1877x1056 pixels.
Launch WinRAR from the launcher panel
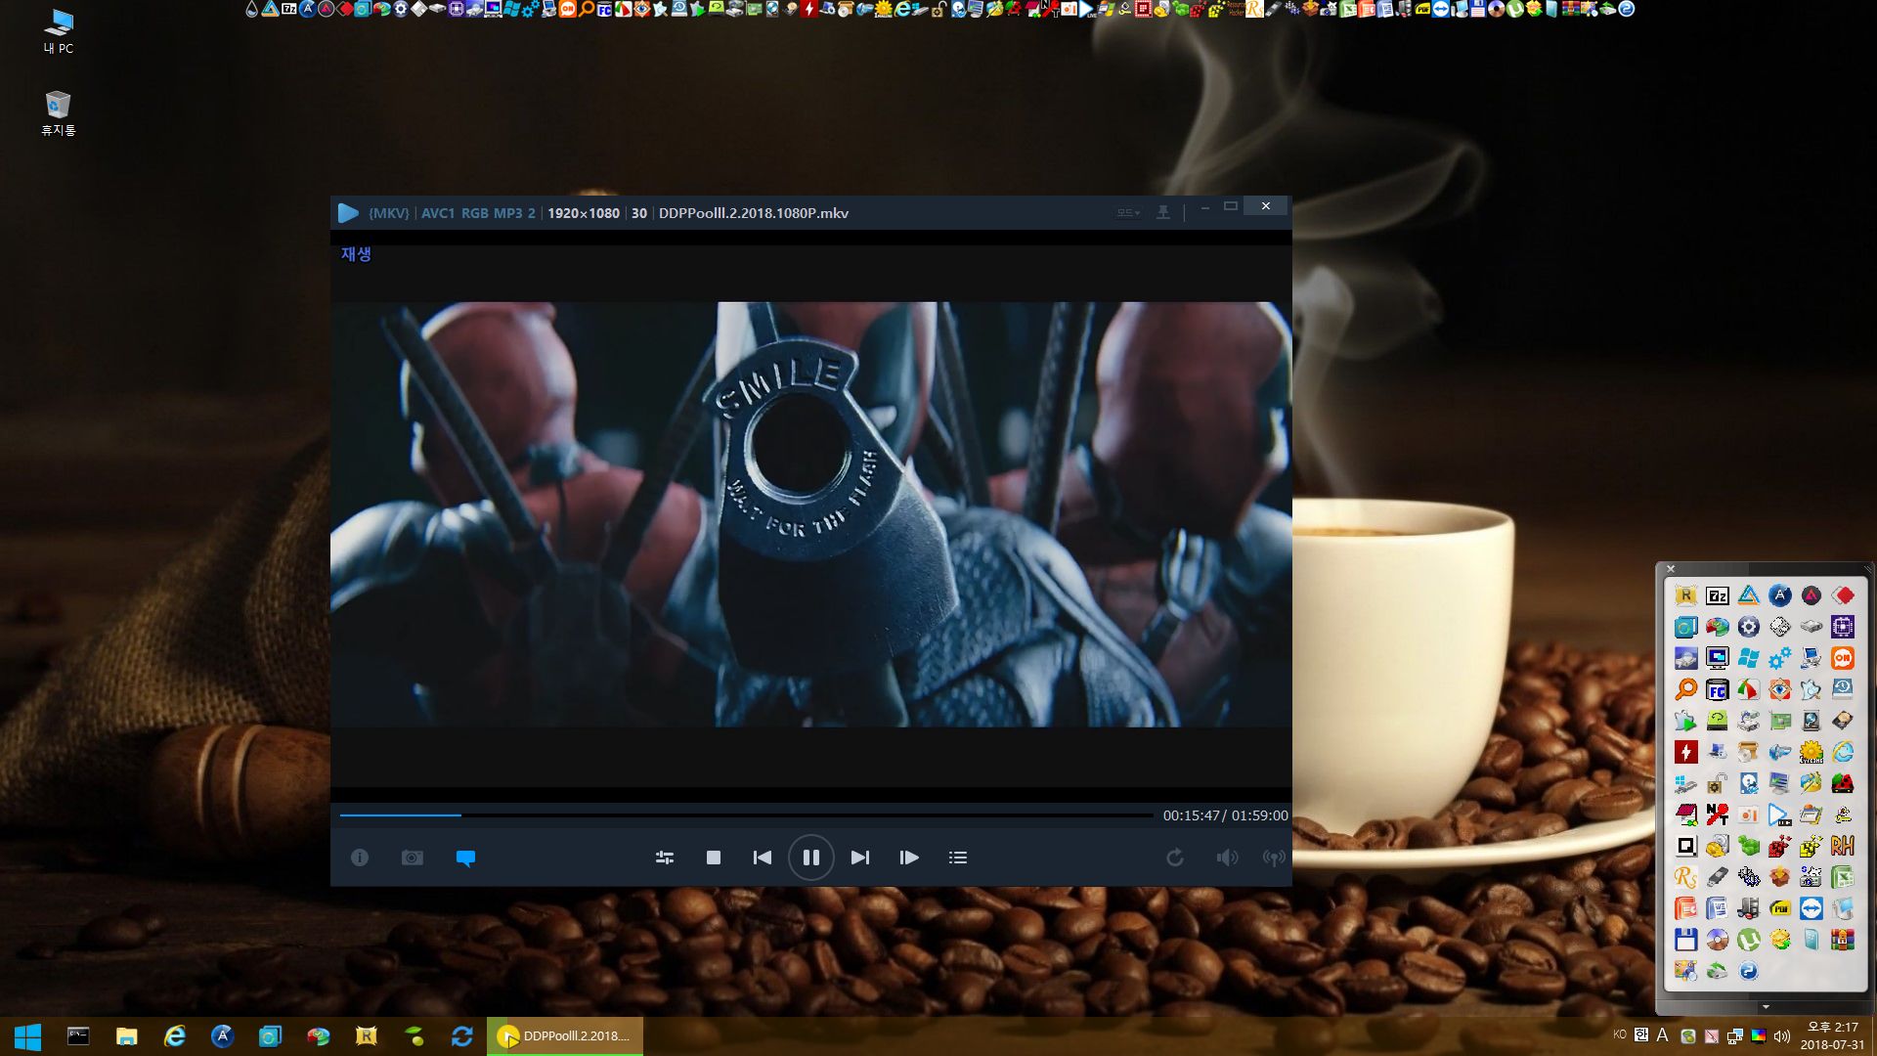coord(1843,940)
